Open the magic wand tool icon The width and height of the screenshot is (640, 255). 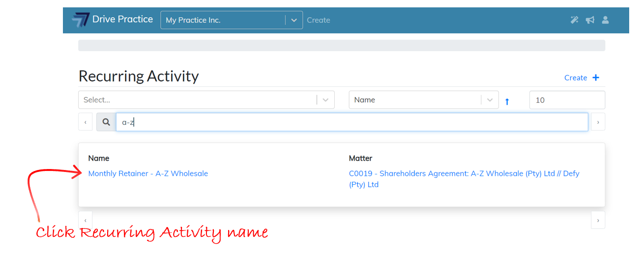pyautogui.click(x=574, y=20)
